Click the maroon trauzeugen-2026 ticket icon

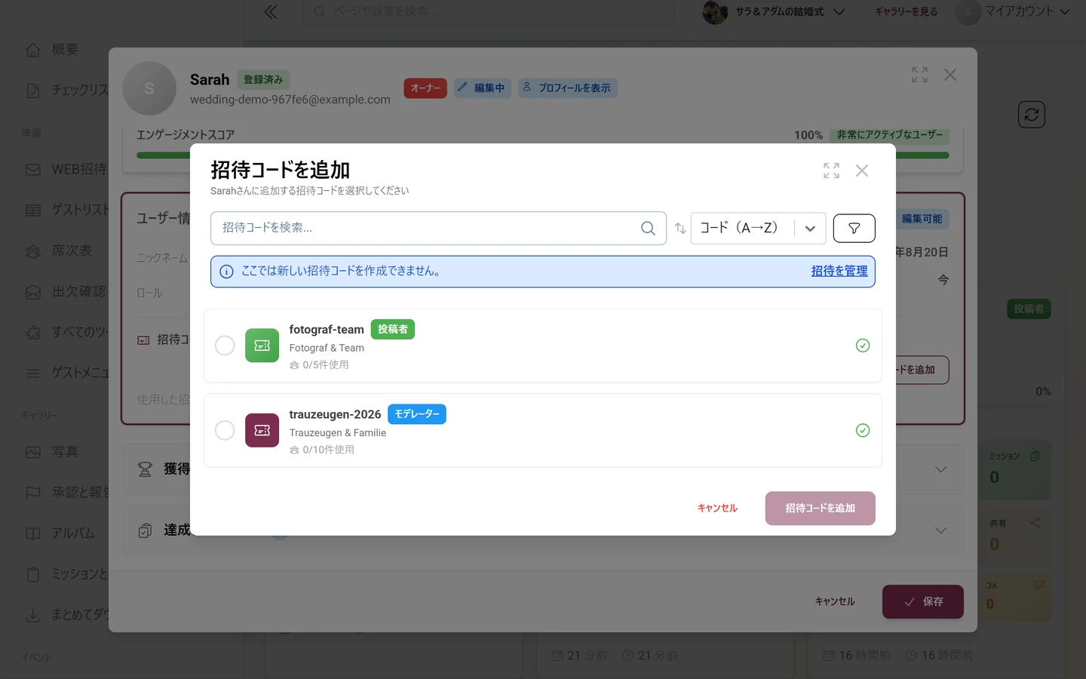[262, 430]
